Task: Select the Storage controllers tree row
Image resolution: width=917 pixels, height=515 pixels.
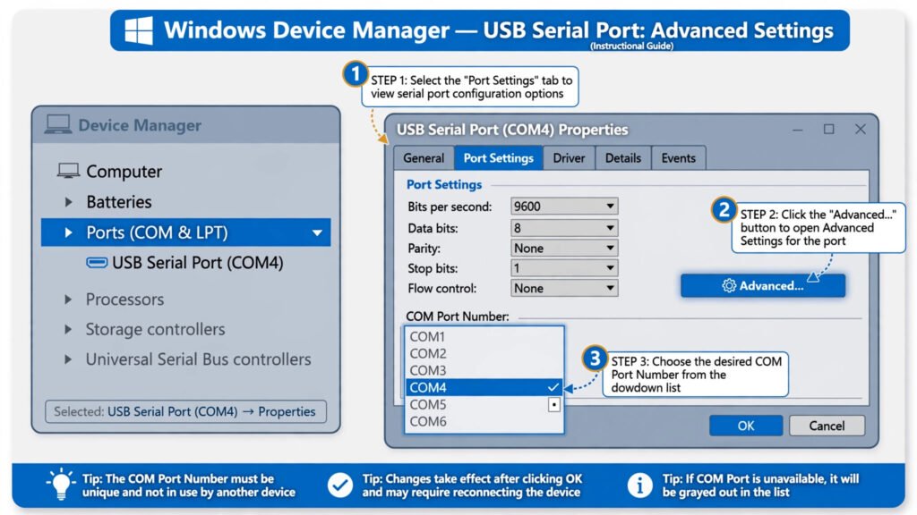Action: click(x=155, y=329)
